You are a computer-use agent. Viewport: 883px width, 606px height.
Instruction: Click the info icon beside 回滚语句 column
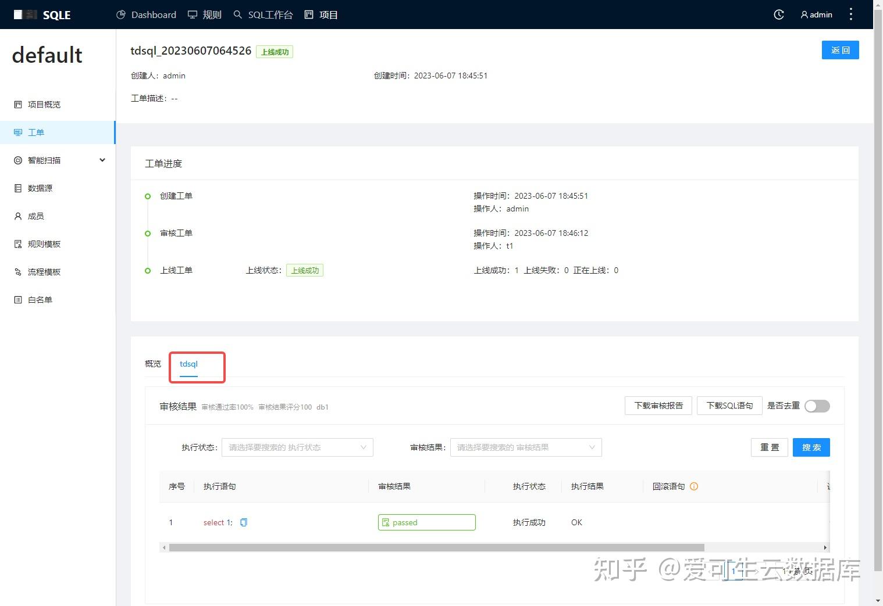click(694, 486)
